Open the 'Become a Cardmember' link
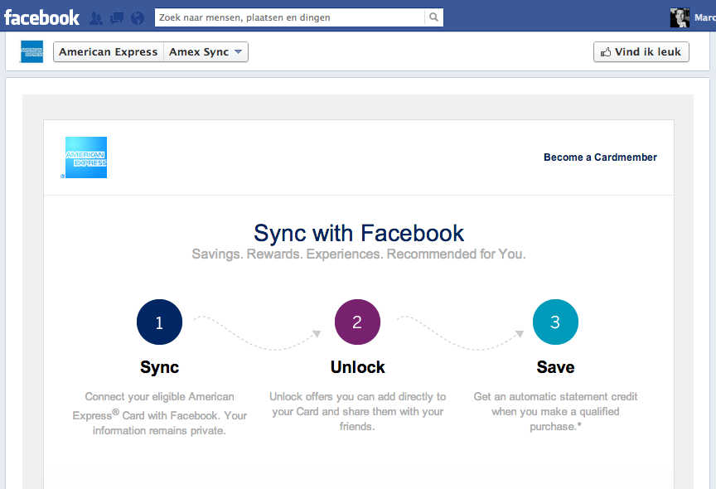The width and height of the screenshot is (716, 489). tap(600, 157)
